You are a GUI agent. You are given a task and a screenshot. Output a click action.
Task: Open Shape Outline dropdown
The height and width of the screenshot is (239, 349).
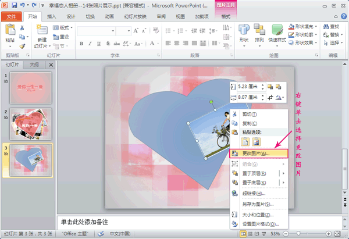tap(302, 35)
